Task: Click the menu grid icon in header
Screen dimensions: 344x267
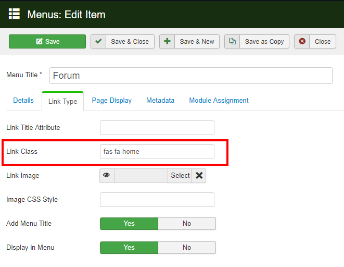Action: click(14, 14)
